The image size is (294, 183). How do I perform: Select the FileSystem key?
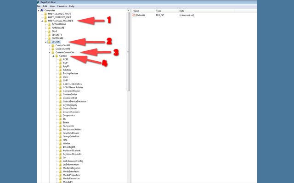point(68,126)
